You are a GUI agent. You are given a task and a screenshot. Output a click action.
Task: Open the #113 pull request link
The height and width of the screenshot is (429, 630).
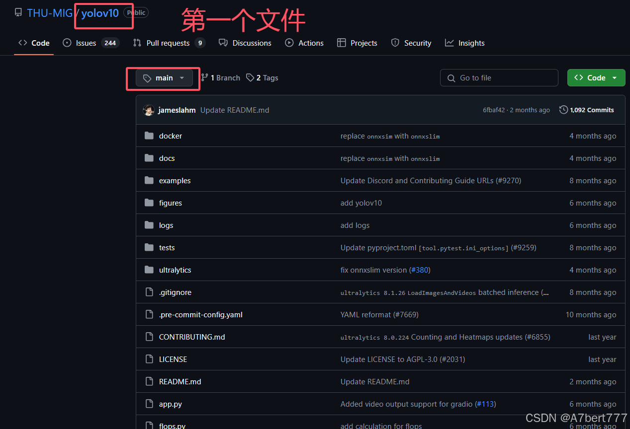(485, 404)
